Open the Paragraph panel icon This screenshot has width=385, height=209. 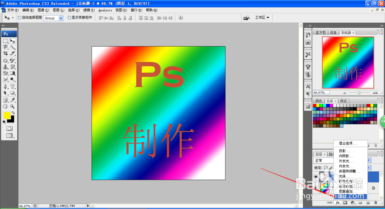click(308, 94)
